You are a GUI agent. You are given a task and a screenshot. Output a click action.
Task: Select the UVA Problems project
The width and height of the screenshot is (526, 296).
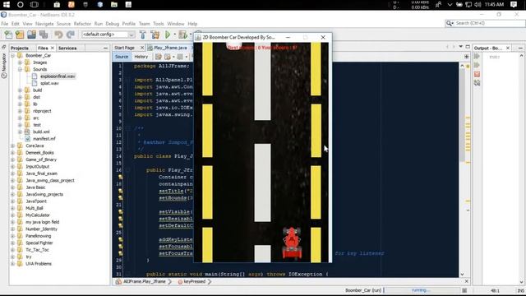pyautogui.click(x=39, y=264)
